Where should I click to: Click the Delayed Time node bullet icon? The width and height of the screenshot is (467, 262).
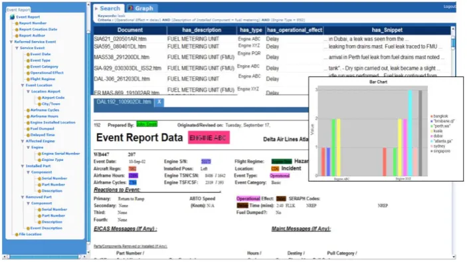[28, 135]
